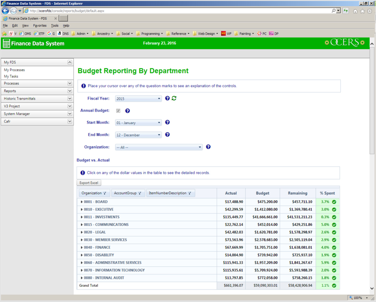
Task: Open the Start Month dropdown
Action: (138, 123)
